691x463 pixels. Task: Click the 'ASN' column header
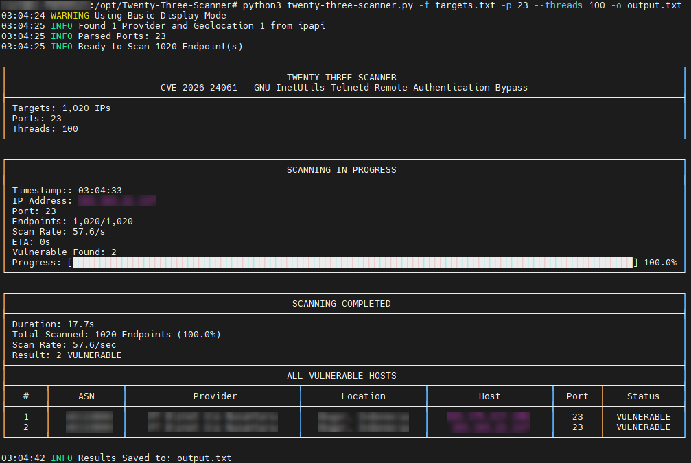(86, 396)
